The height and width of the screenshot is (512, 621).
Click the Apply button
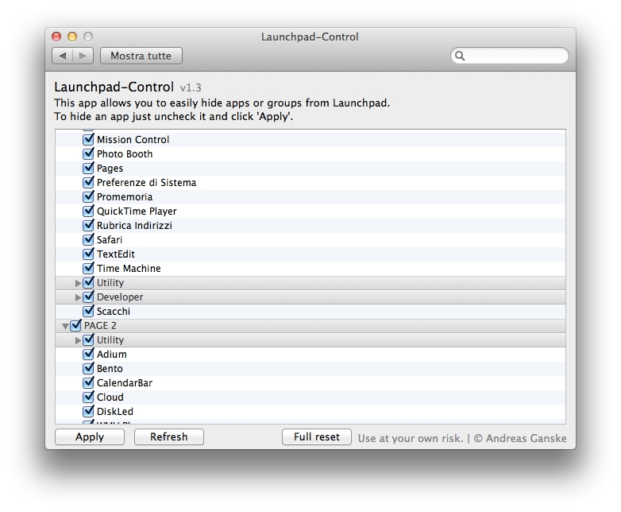click(90, 436)
